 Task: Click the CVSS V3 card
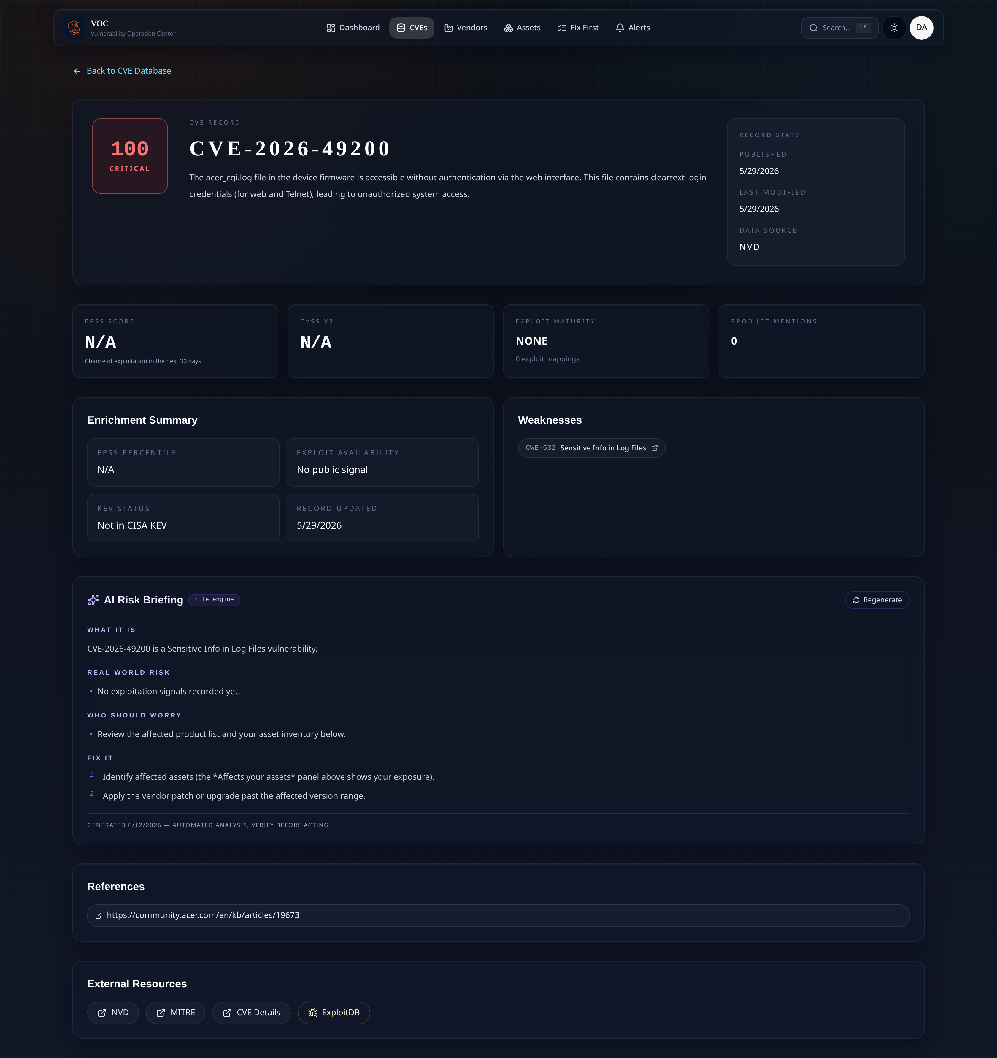coord(391,341)
